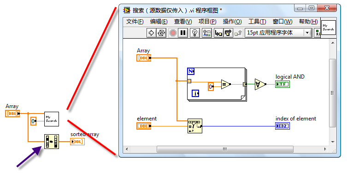Click the Step Over toolbar button

[x=228, y=33]
